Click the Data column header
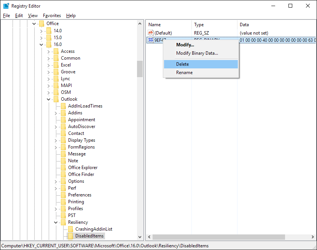Screen dimensions: 317x250 (x=277, y=25)
